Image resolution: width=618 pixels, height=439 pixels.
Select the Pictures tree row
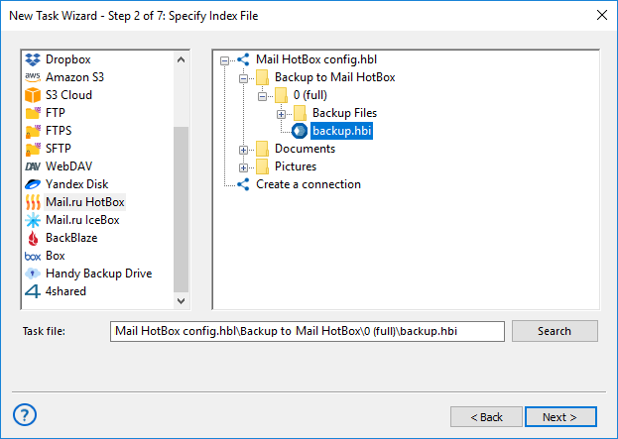click(x=296, y=166)
